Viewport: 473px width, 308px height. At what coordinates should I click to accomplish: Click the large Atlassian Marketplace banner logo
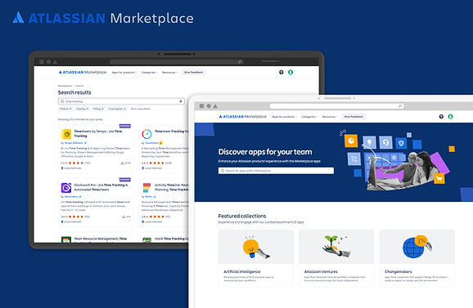pyautogui.click(x=103, y=18)
